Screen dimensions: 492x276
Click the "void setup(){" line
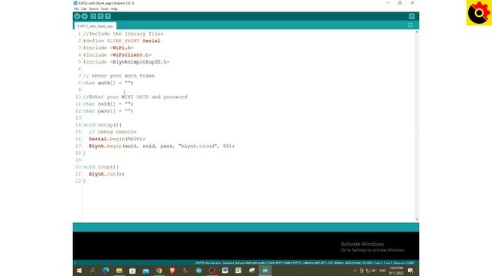pos(102,125)
